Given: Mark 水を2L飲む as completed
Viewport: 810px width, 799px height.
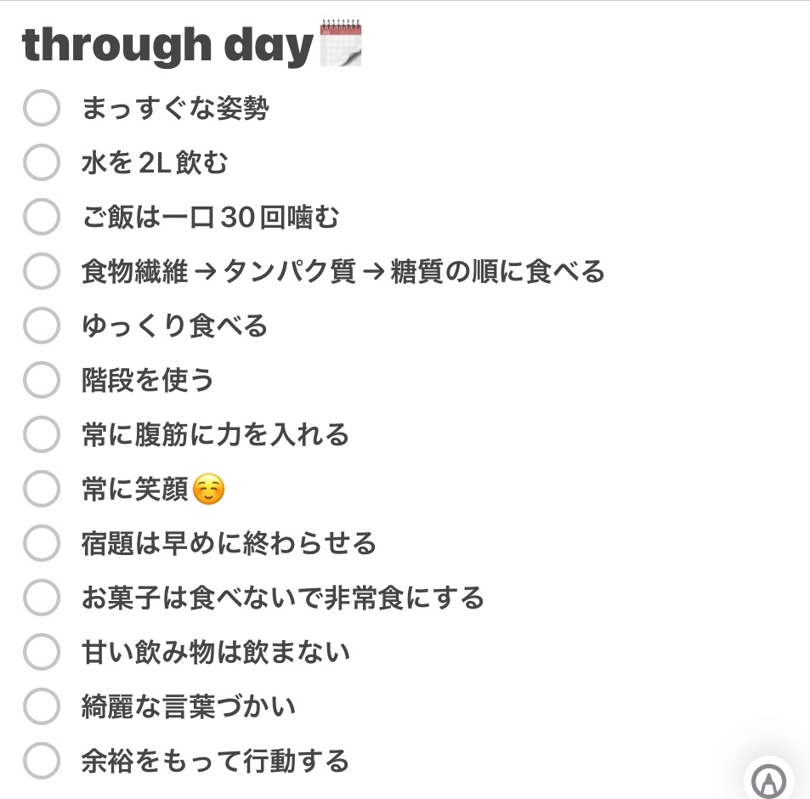Looking at the screenshot, I should point(41,162).
